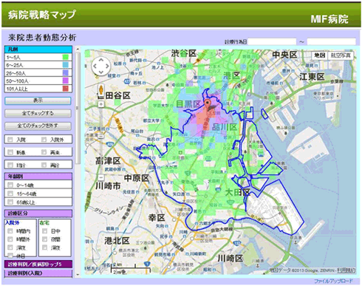Viewport: 362px width, 286px height.
Task: Select the 15~64歳 age checkbox
Action: click(x=10, y=194)
